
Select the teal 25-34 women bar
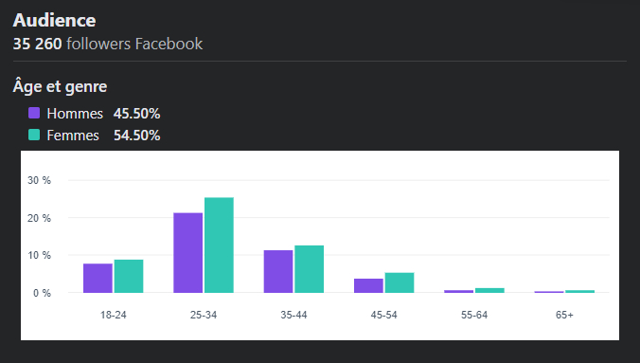[219, 245]
